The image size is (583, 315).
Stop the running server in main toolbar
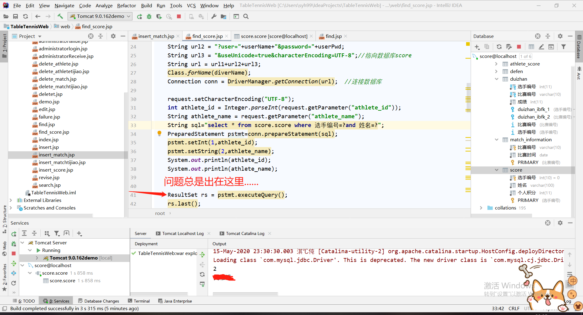179,16
